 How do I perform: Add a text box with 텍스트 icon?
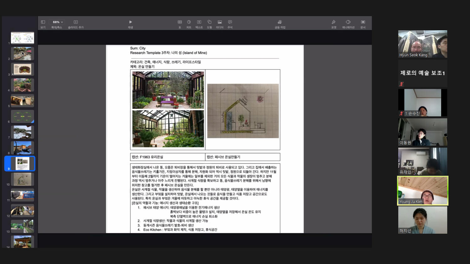click(x=199, y=22)
